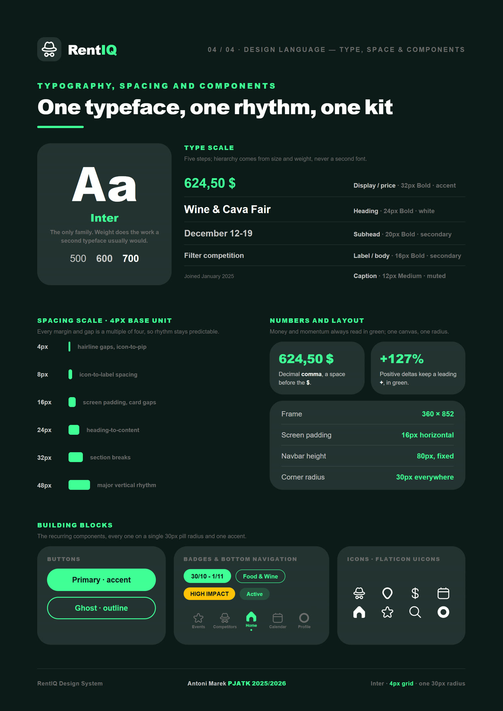Click the section breaks label
The image size is (503, 711).
[x=110, y=457]
